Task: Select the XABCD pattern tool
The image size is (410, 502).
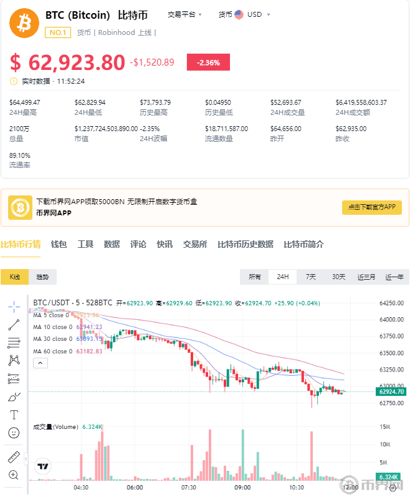Action: [14, 360]
